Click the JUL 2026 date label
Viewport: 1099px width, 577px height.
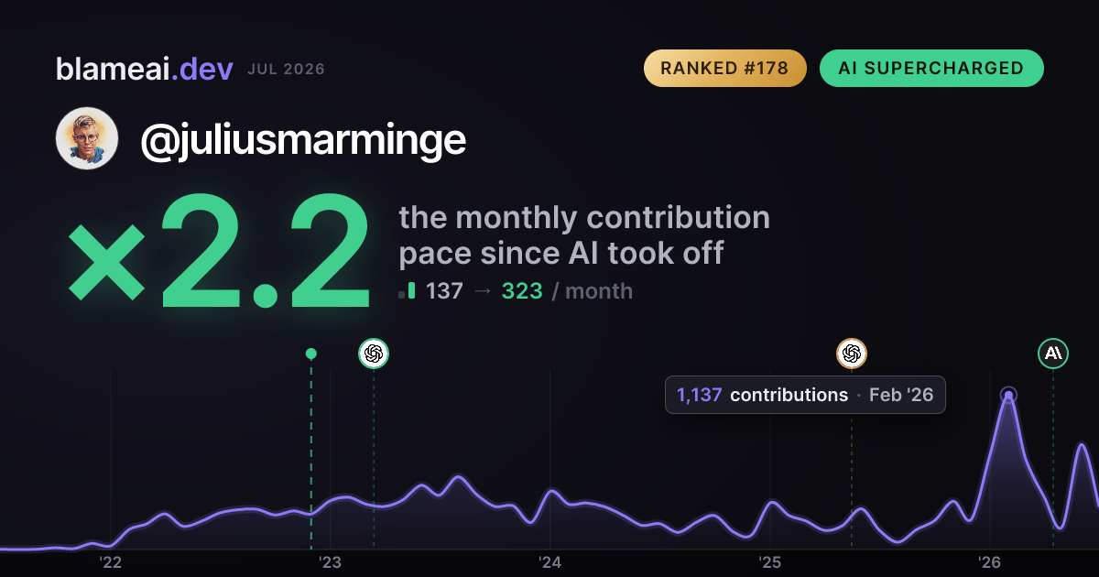(286, 70)
